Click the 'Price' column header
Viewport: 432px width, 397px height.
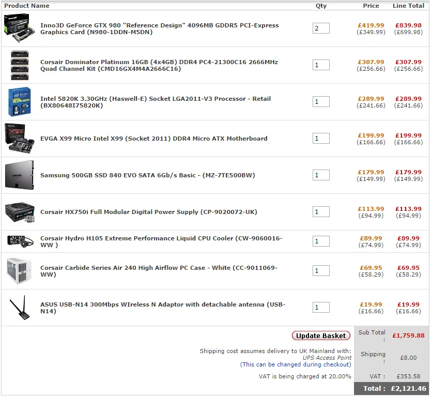[x=371, y=6]
